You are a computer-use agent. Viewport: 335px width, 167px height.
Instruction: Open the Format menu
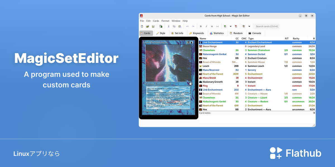(165, 21)
